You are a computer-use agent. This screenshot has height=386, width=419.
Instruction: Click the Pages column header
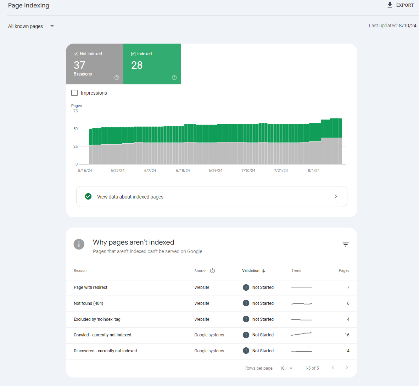tap(344, 270)
